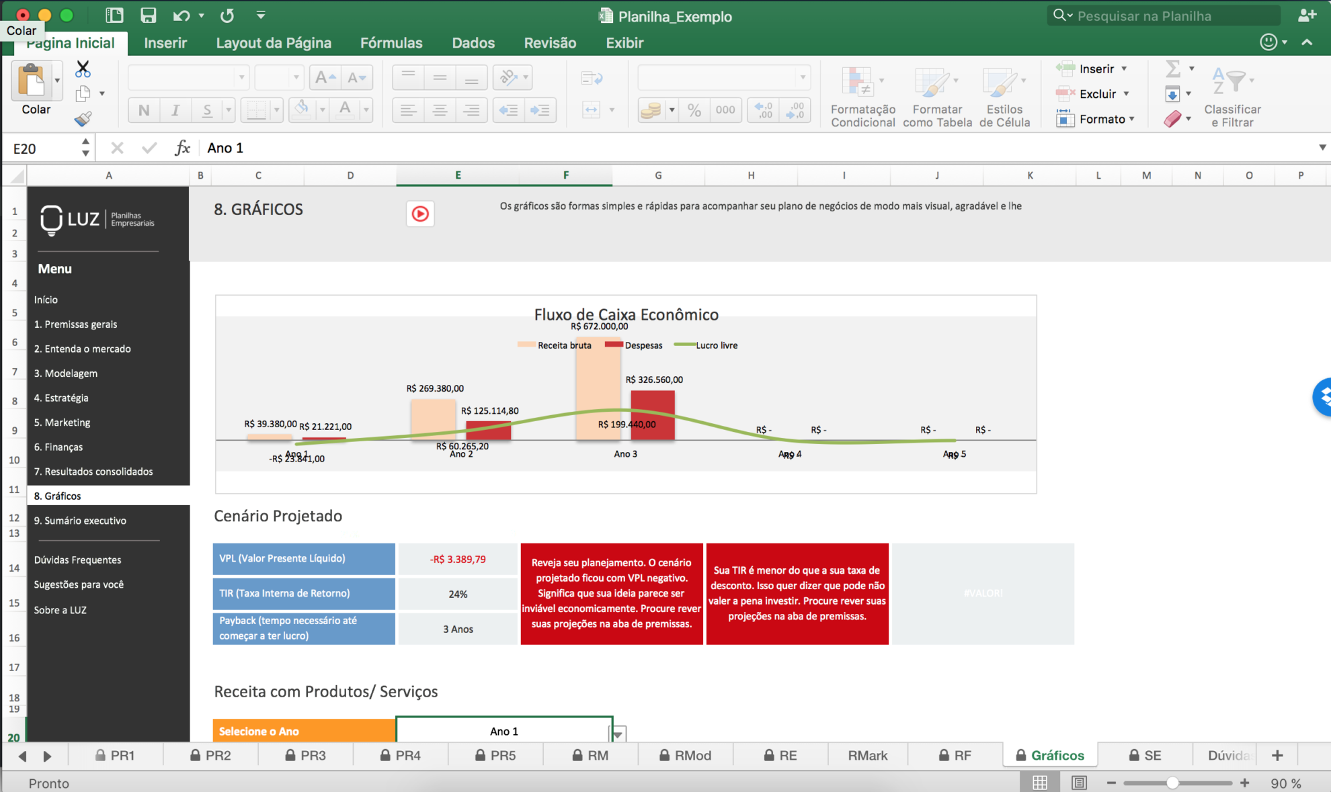Open the Dúvidas Frequentes link

[77, 560]
